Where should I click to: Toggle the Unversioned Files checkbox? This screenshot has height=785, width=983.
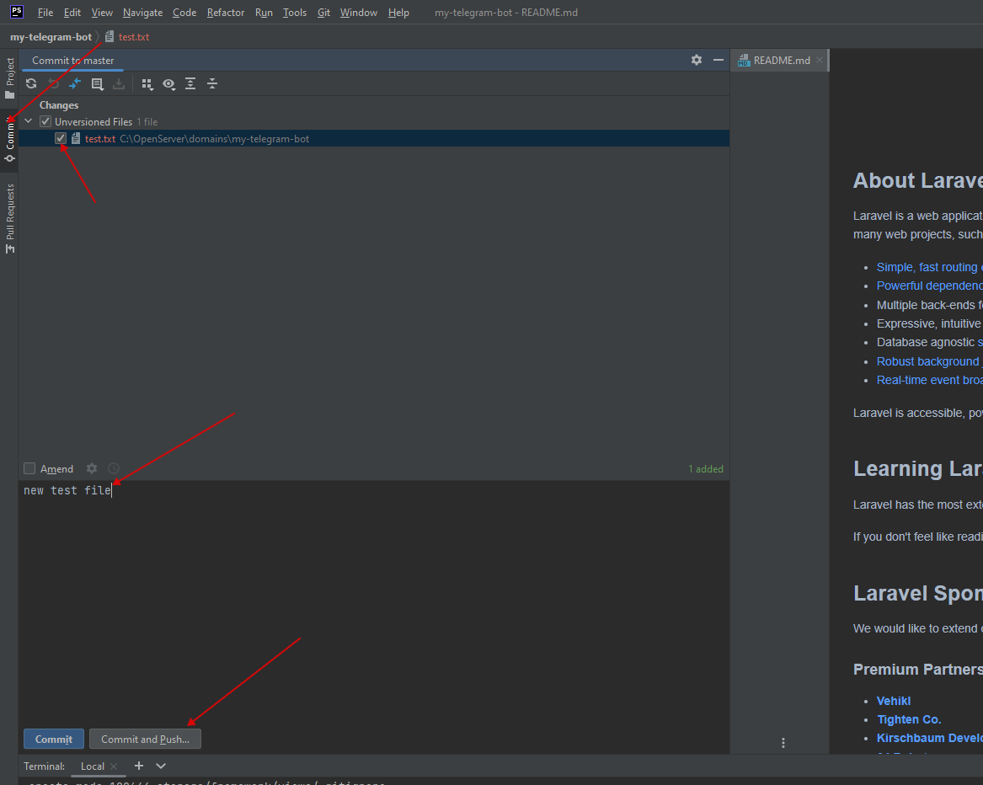pyautogui.click(x=45, y=121)
